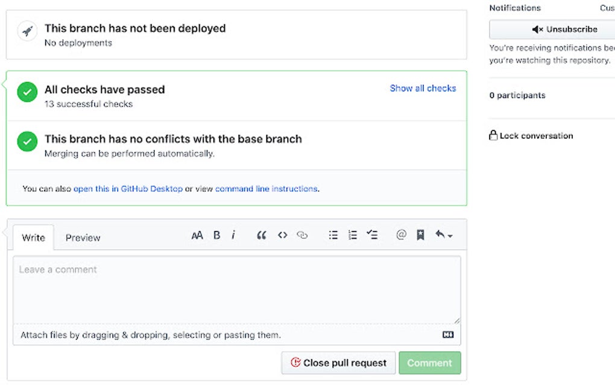Viewport: 615px width, 385px height.
Task: Add an unordered bulleted list
Action: [333, 235]
